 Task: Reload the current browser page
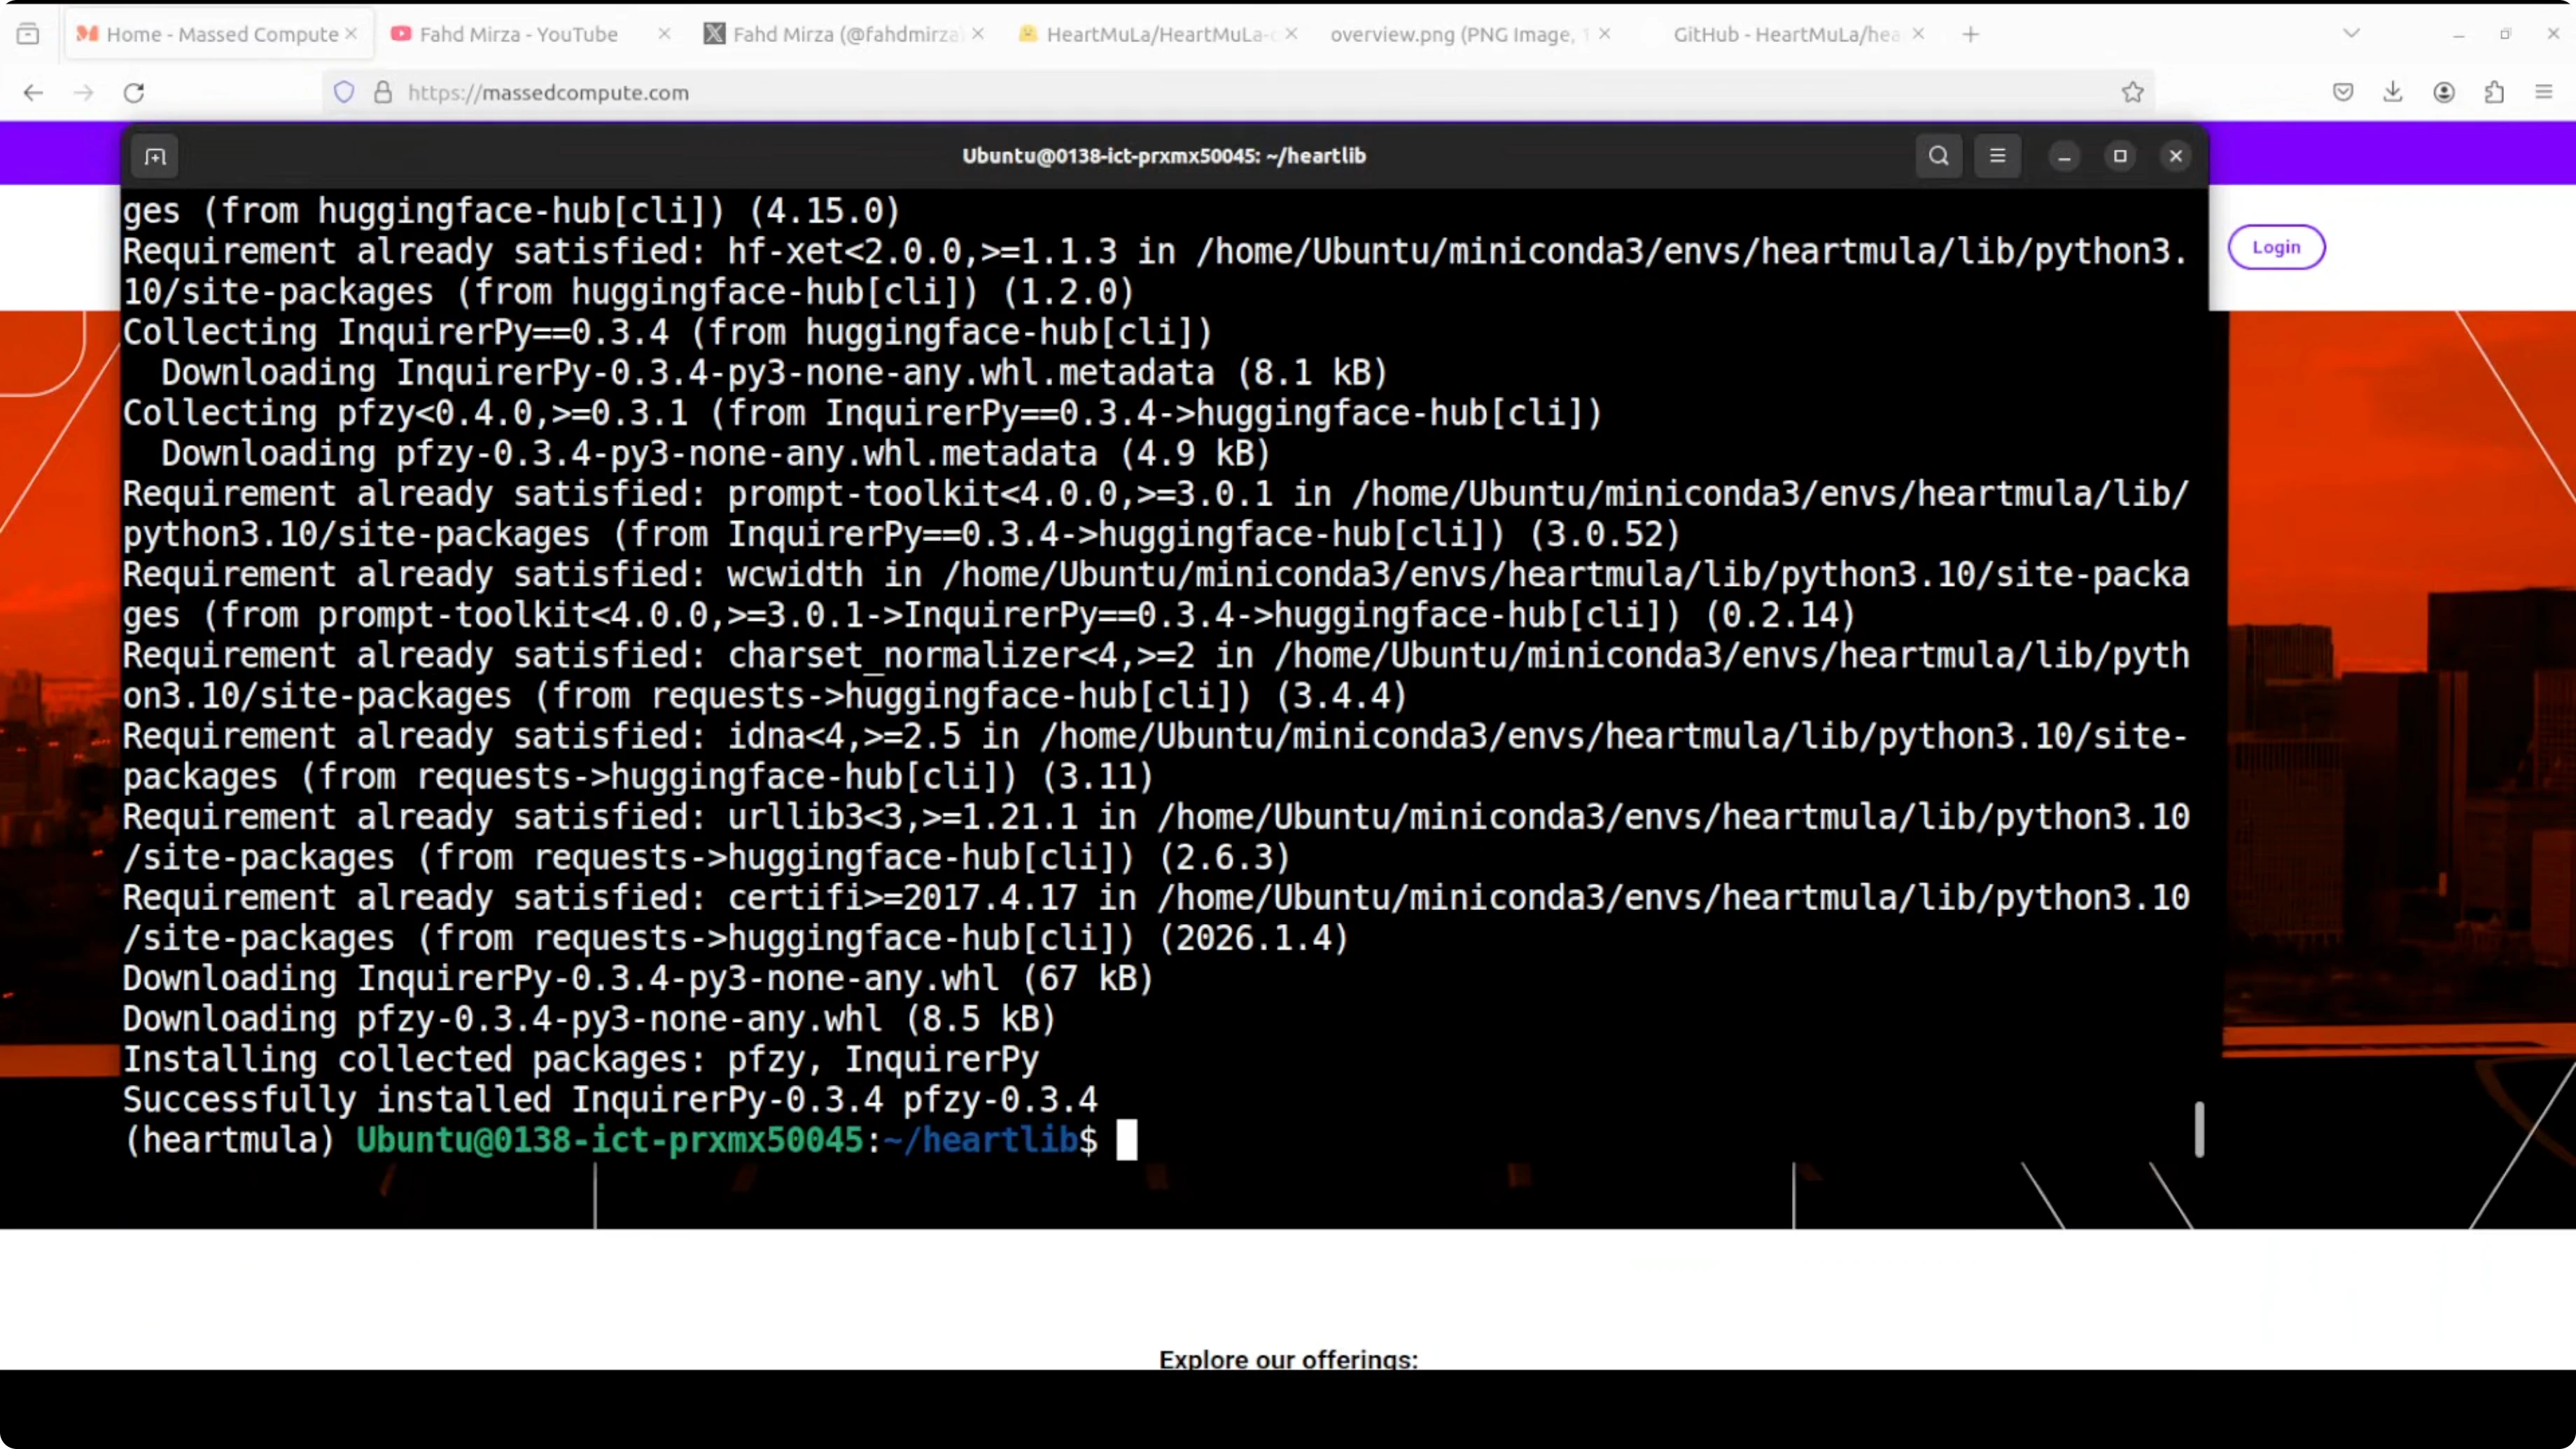coord(134,93)
